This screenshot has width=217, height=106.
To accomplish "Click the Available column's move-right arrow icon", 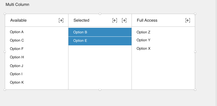I will (x=61, y=20).
